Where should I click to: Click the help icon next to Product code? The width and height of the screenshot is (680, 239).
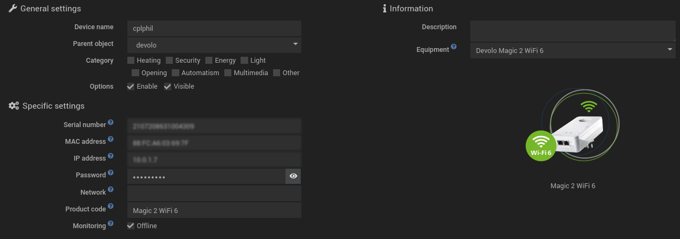(x=111, y=207)
